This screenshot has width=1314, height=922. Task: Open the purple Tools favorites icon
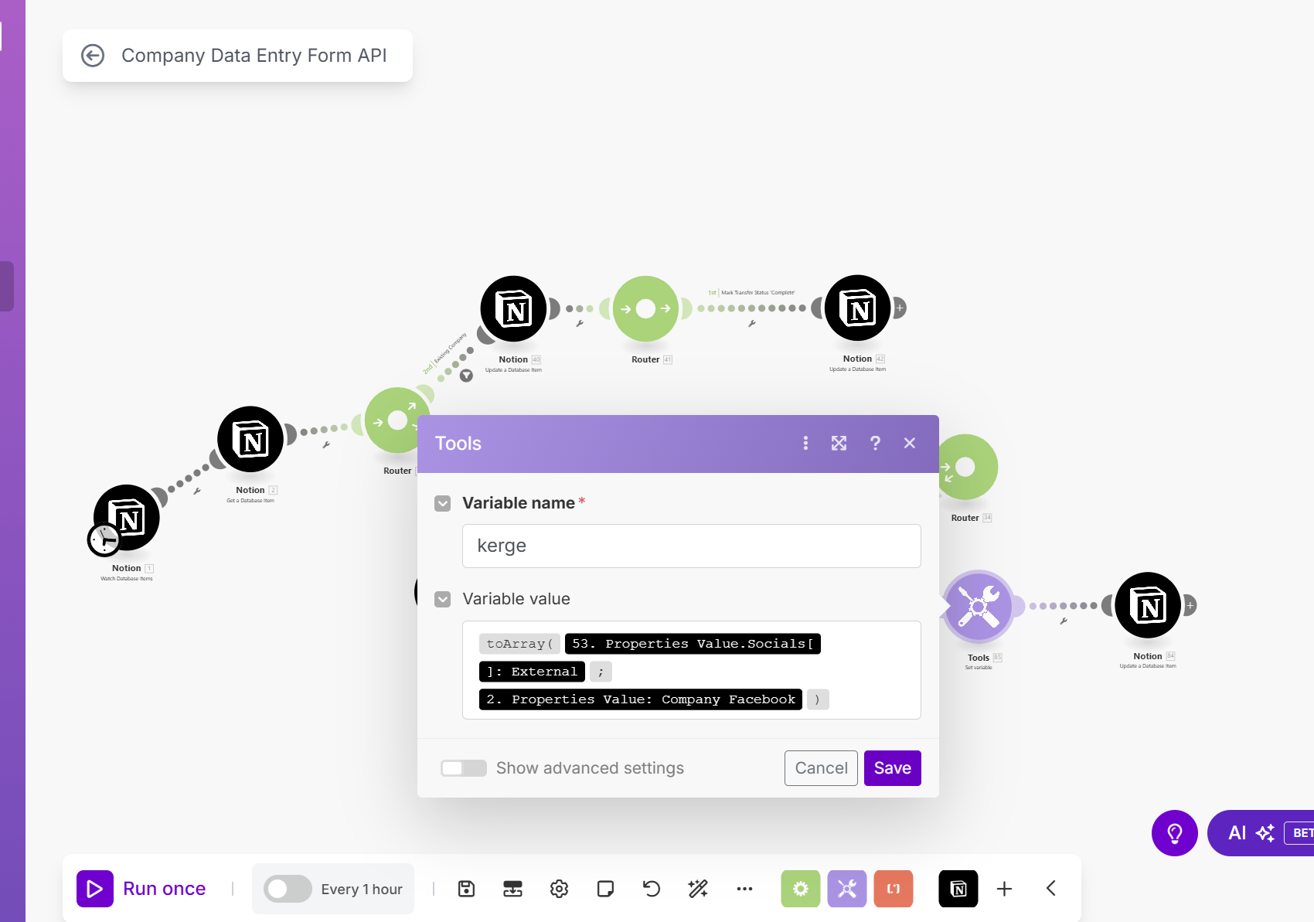point(847,889)
